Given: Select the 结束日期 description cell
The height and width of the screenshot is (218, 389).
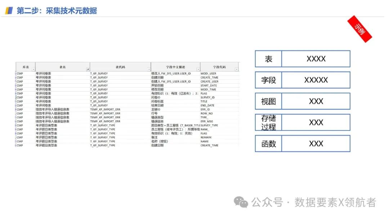Looking at the screenshot, I should point(176,105).
